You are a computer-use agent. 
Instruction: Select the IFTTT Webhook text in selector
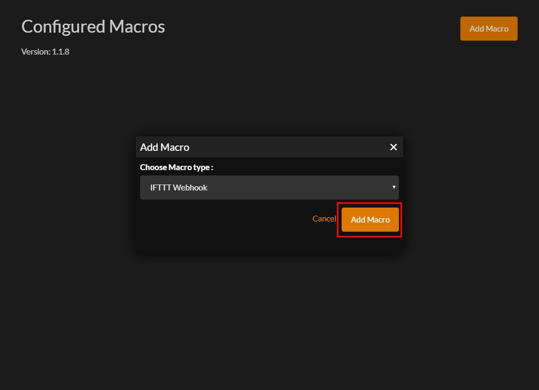pyautogui.click(x=179, y=188)
